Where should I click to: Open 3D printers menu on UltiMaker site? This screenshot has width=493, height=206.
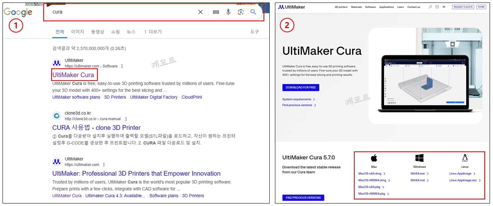[341, 7]
